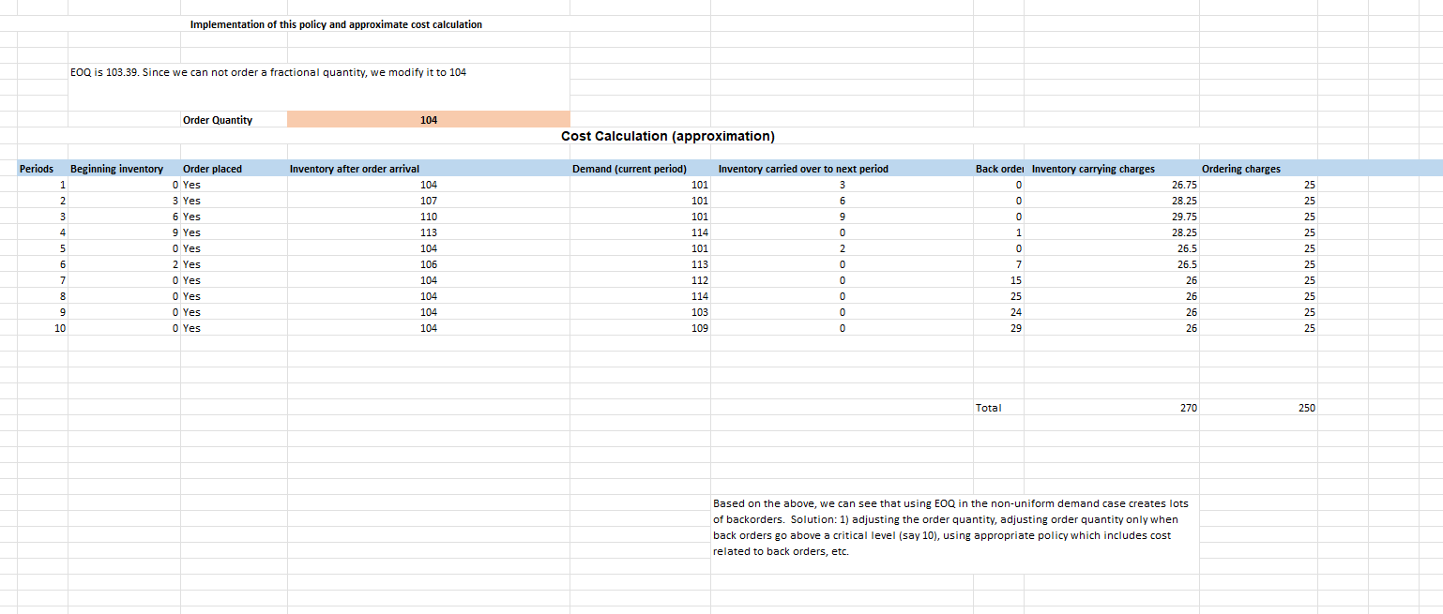This screenshot has height=614, width=1443.
Task: Click the 'Ordering charges' column header
Action: tap(1240, 169)
